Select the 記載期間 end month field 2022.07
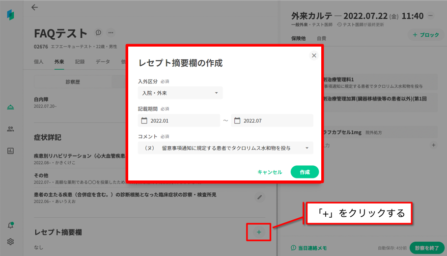 [272, 121]
